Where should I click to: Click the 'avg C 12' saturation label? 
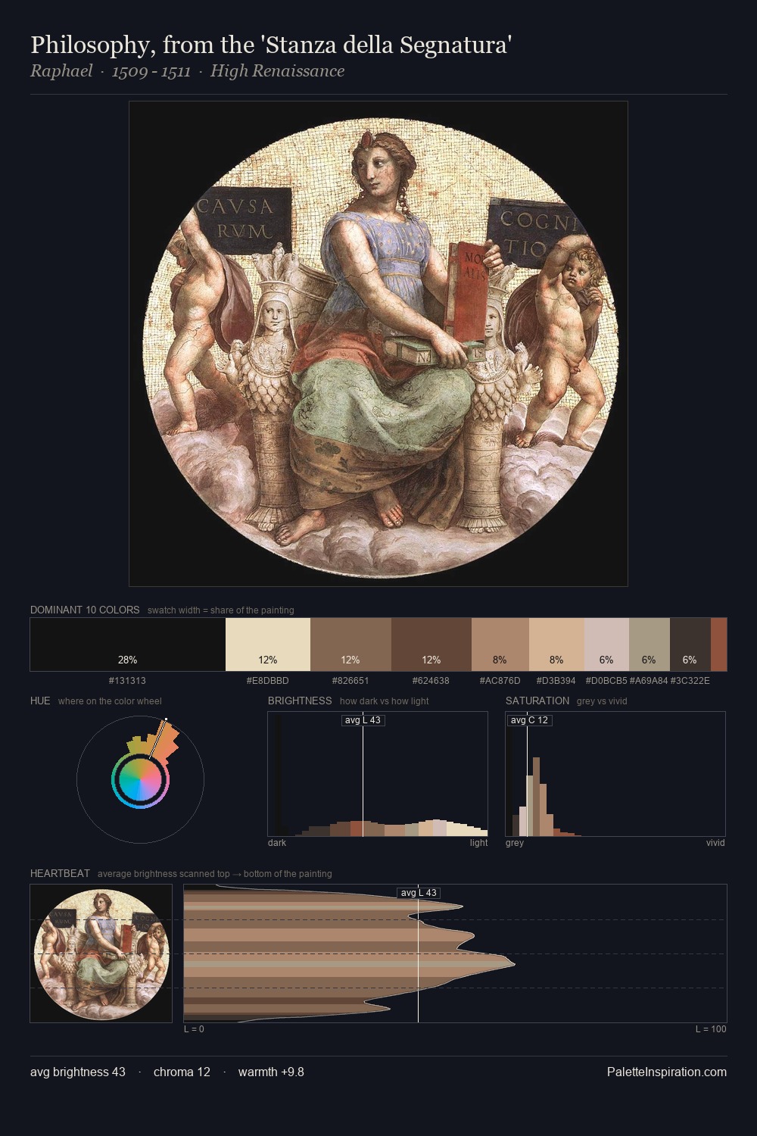[529, 720]
